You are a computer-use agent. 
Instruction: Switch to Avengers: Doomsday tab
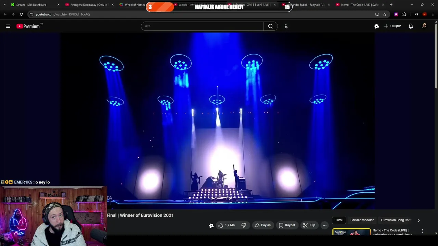click(89, 5)
